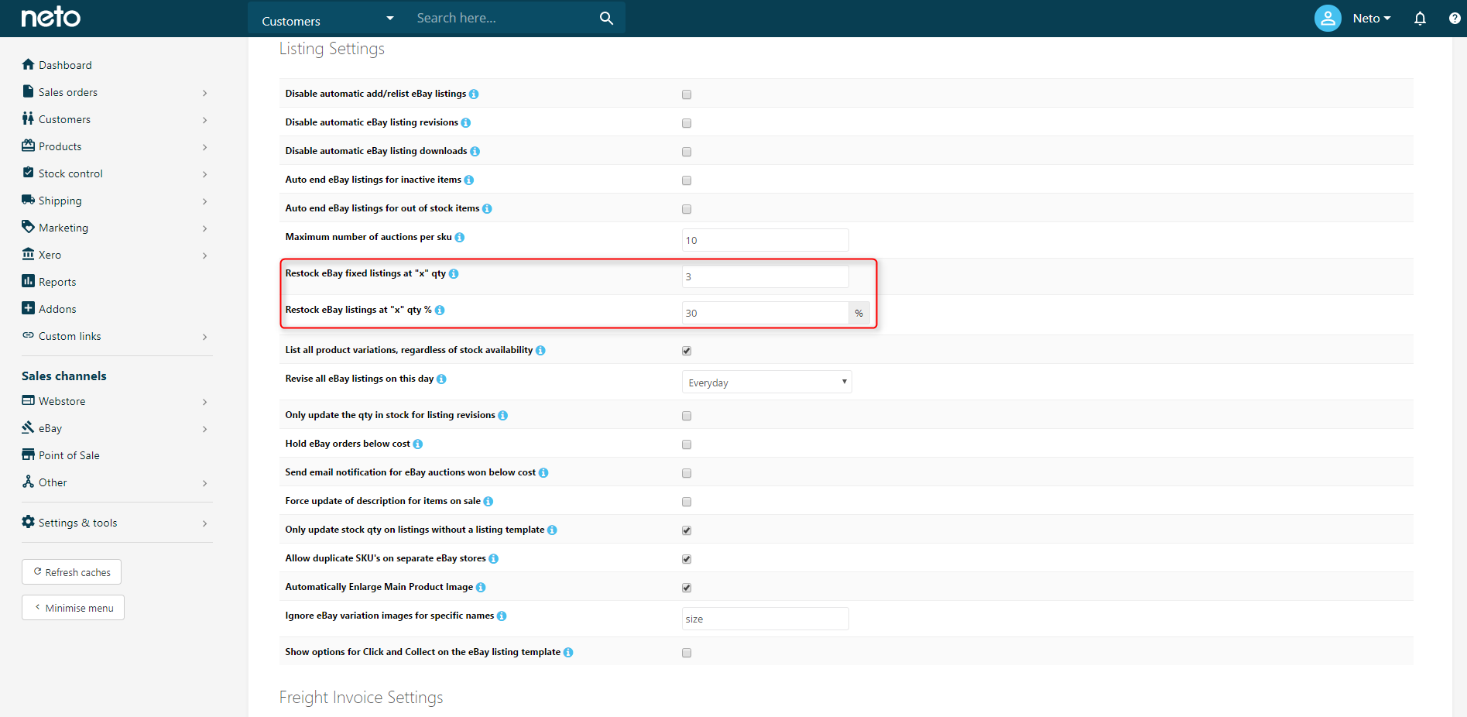The image size is (1467, 717).
Task: Click the Maximum number of auctions per sku field
Action: coord(765,240)
